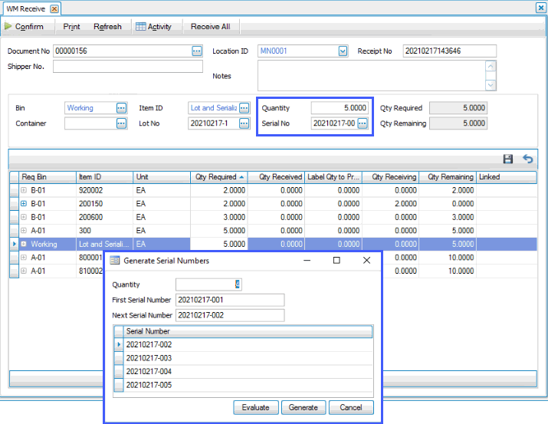548x424 pixels.
Task: Open the Bin lookup ellipsis button
Action: point(121,108)
